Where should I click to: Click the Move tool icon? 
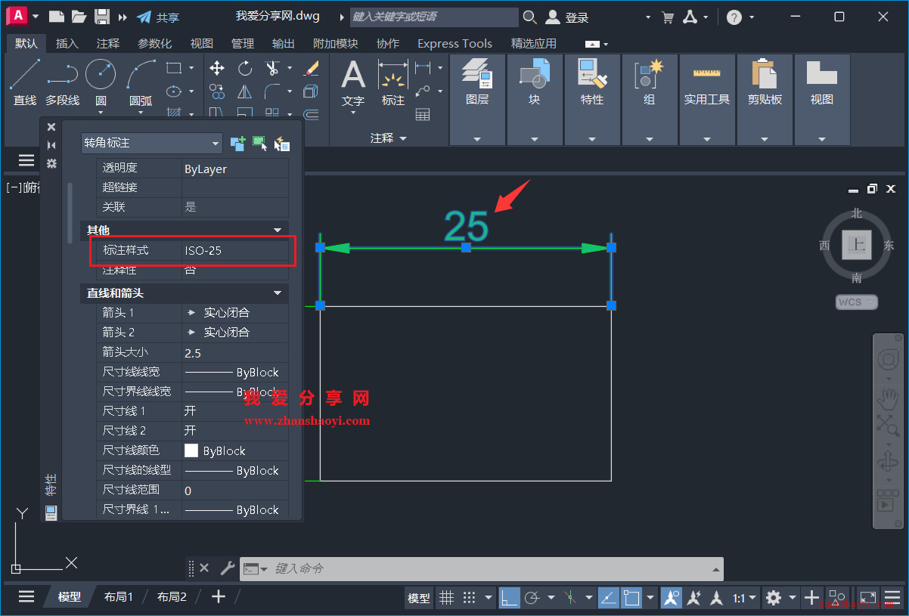[x=217, y=68]
